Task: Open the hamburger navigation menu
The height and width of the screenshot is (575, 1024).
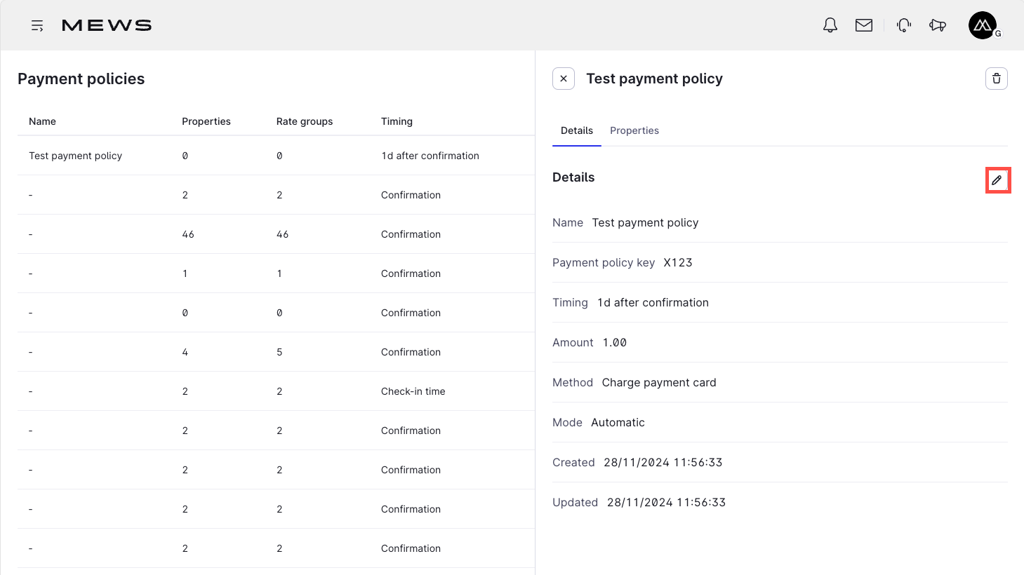Action: click(37, 25)
